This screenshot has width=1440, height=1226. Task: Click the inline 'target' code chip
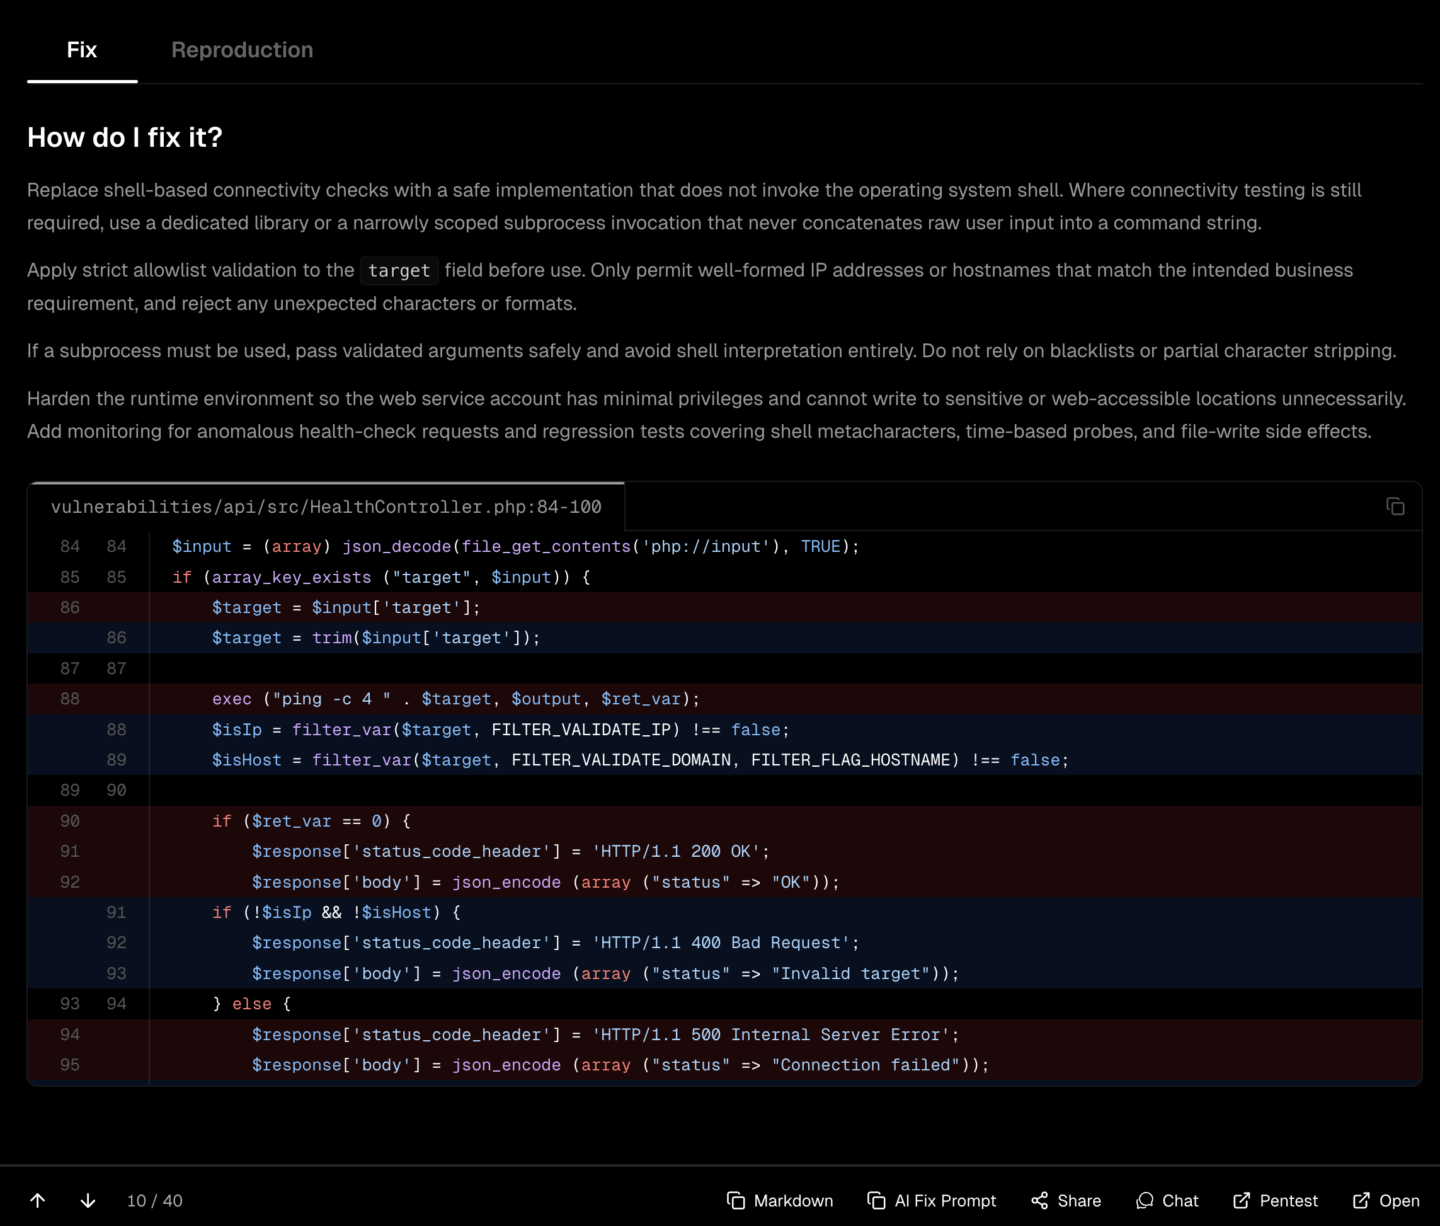399,270
